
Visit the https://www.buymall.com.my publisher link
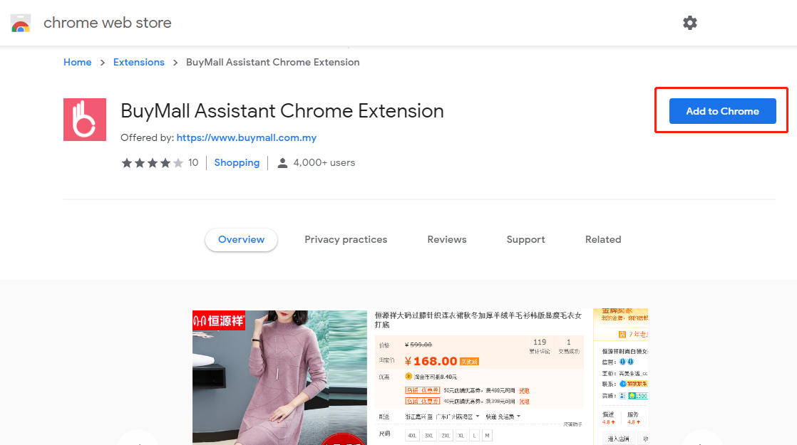click(x=247, y=137)
